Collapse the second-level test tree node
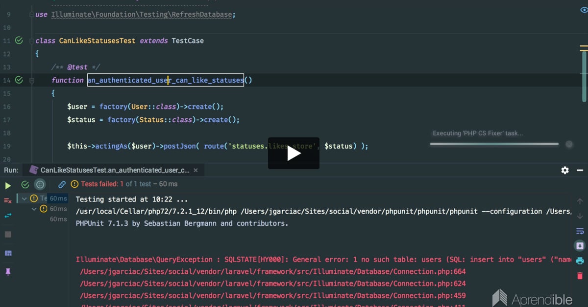The width and height of the screenshot is (588, 307). pyautogui.click(x=33, y=209)
